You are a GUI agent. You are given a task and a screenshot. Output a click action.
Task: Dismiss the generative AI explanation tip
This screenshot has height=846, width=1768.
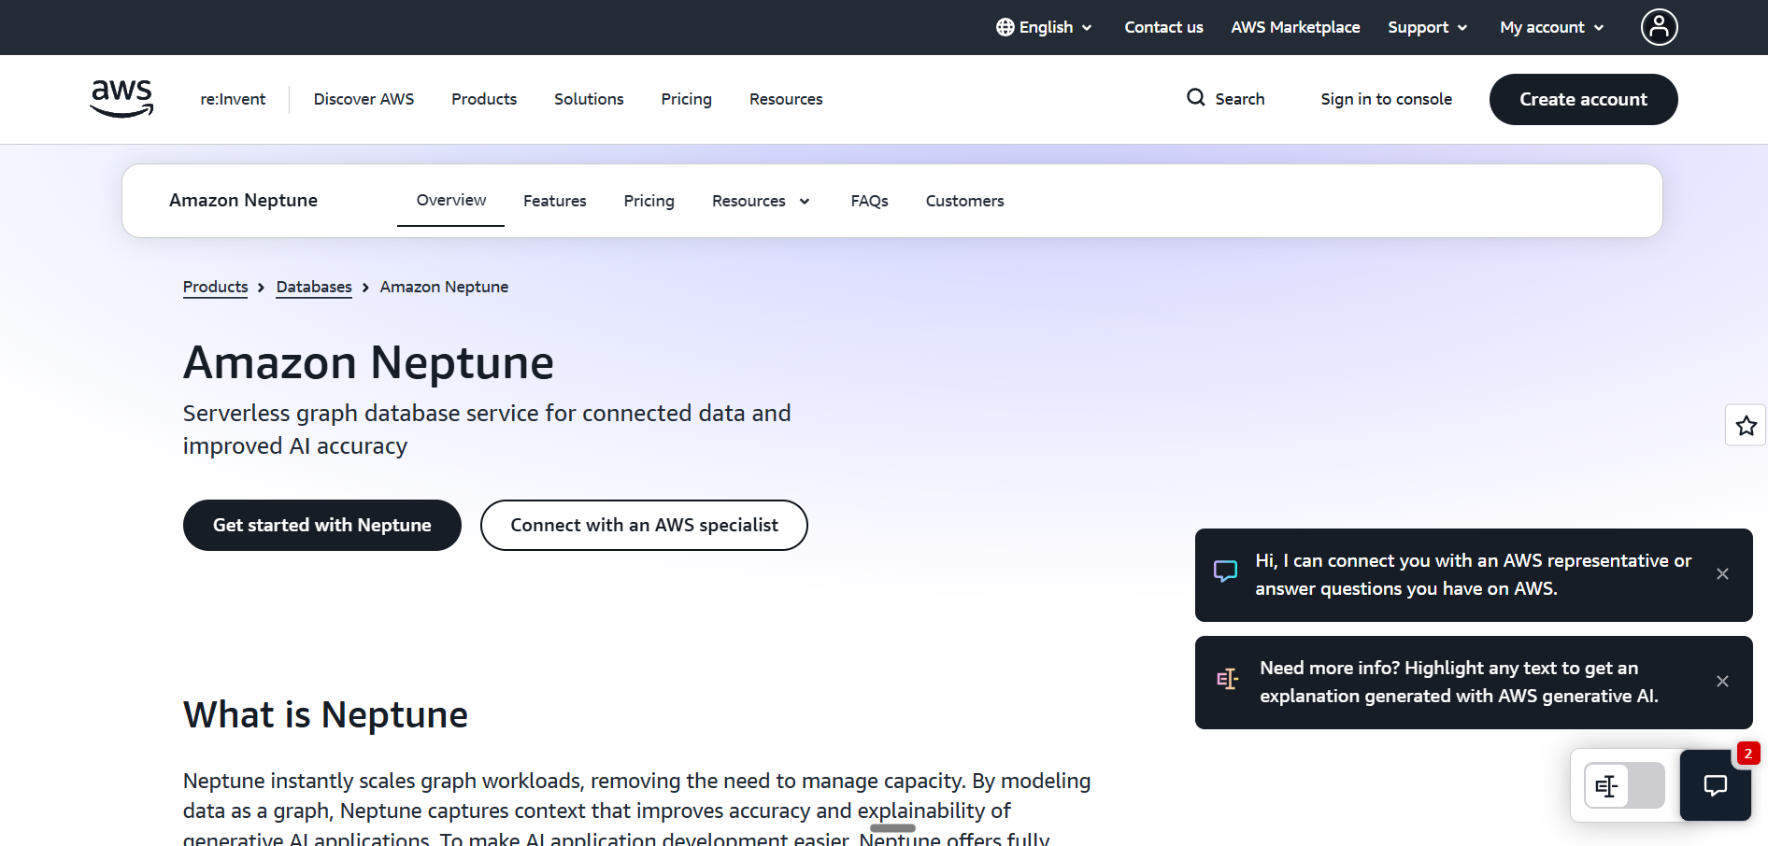1722,682
